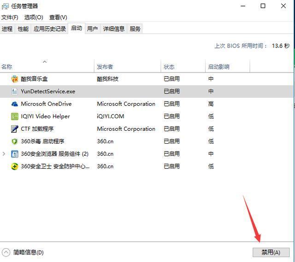Switch to the 详细信息 tab

(114, 29)
